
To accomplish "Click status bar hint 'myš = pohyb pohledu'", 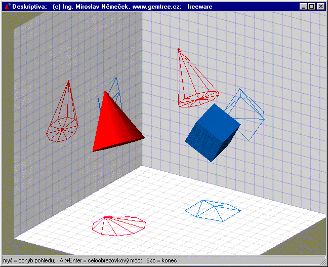I will [x=29, y=261].
